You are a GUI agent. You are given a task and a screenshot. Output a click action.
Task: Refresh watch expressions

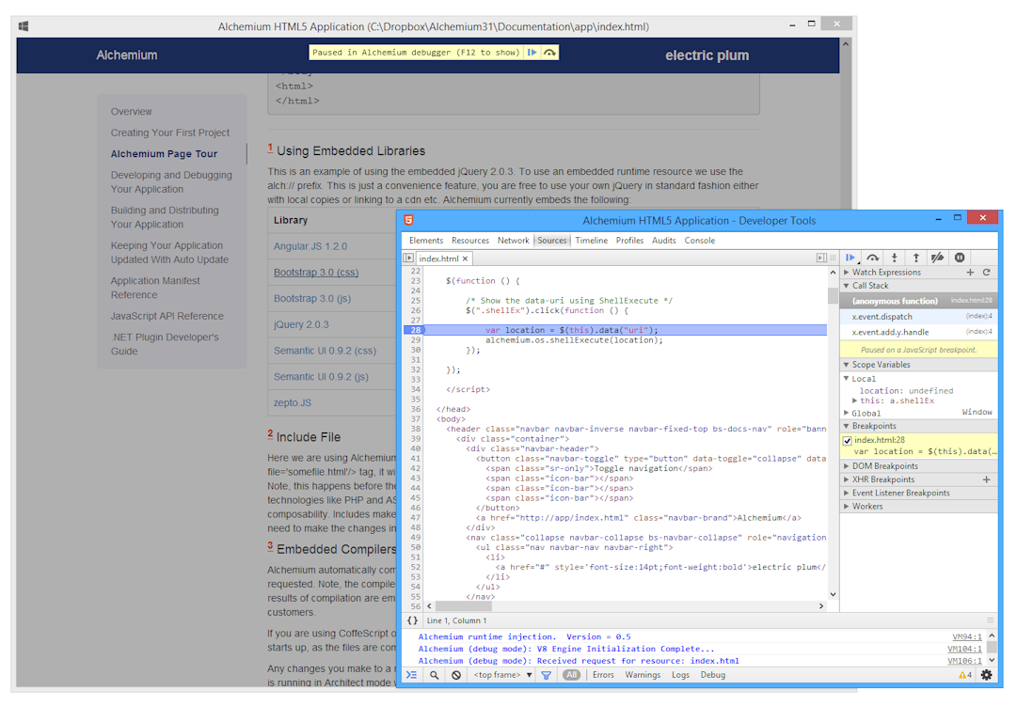(987, 273)
